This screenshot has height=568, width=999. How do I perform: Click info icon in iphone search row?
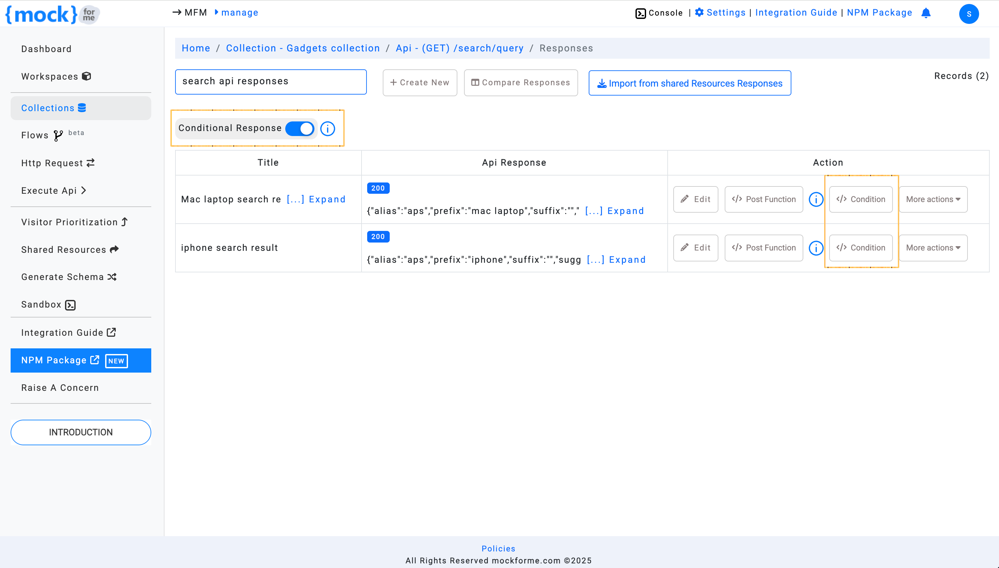[x=816, y=248]
